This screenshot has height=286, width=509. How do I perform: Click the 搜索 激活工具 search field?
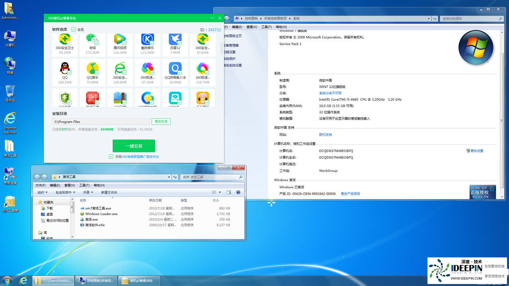click(x=210, y=177)
